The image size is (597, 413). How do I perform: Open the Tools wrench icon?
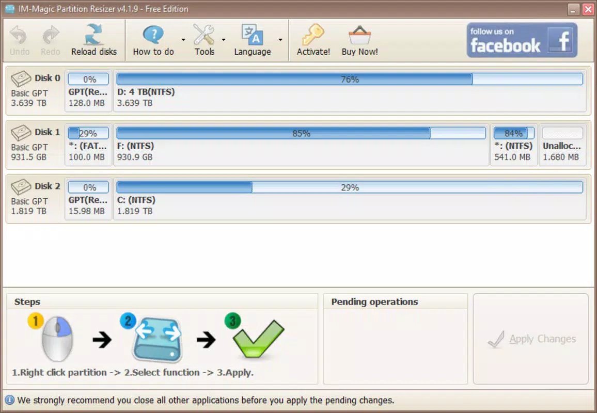(x=203, y=35)
